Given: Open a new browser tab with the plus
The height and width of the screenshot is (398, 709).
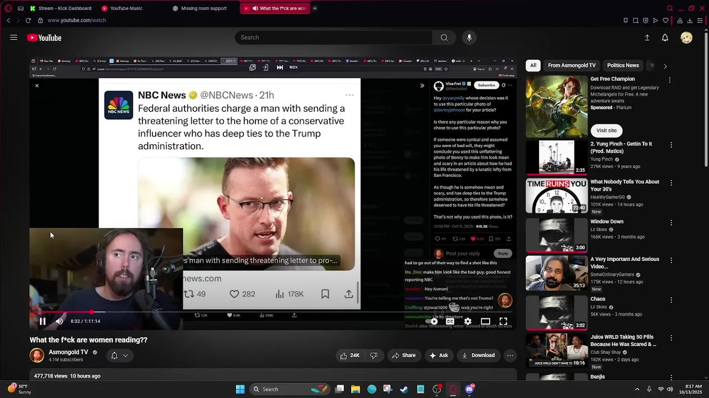Looking at the screenshot, I should [315, 8].
